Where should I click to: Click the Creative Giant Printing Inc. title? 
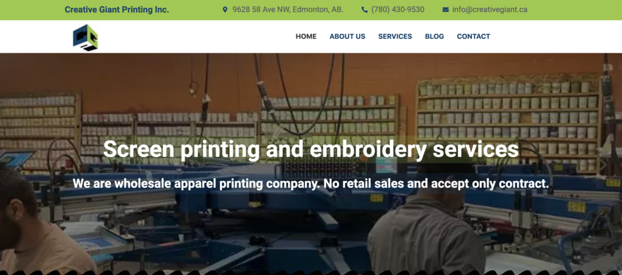[117, 10]
